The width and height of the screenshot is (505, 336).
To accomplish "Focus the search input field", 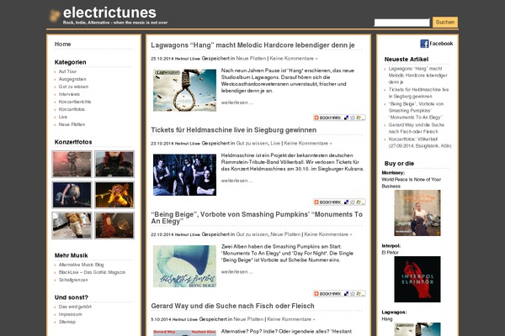I will (x=401, y=23).
